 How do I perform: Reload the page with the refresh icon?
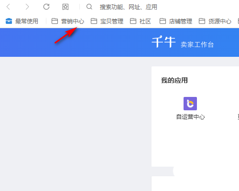[46, 7]
